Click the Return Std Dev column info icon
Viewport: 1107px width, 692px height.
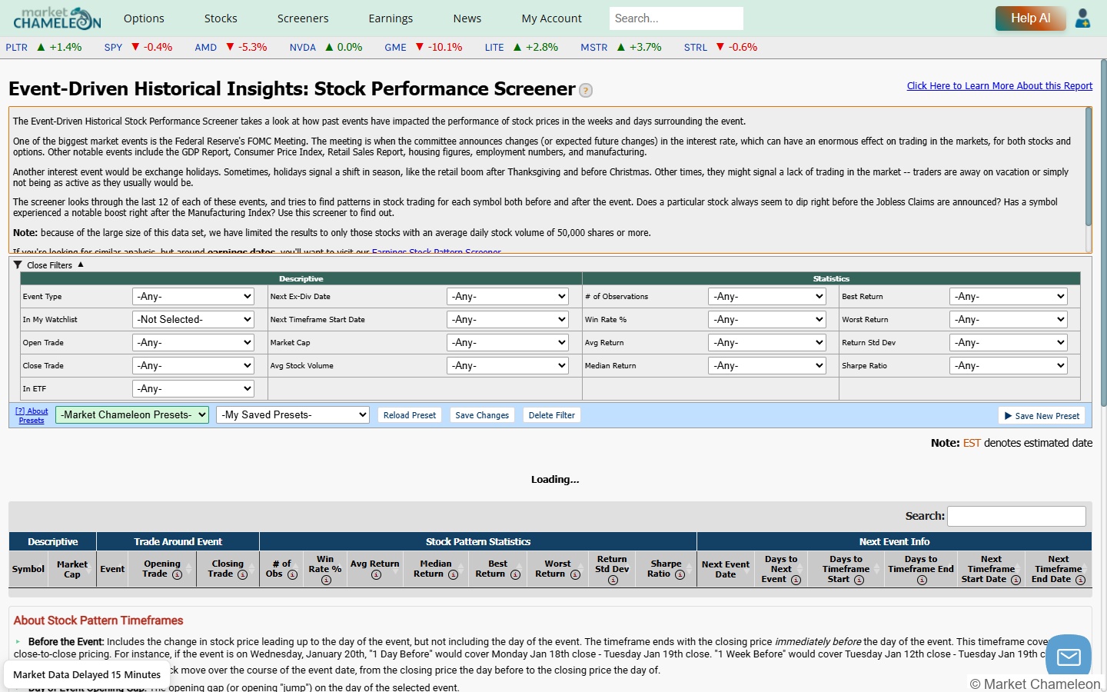click(613, 581)
